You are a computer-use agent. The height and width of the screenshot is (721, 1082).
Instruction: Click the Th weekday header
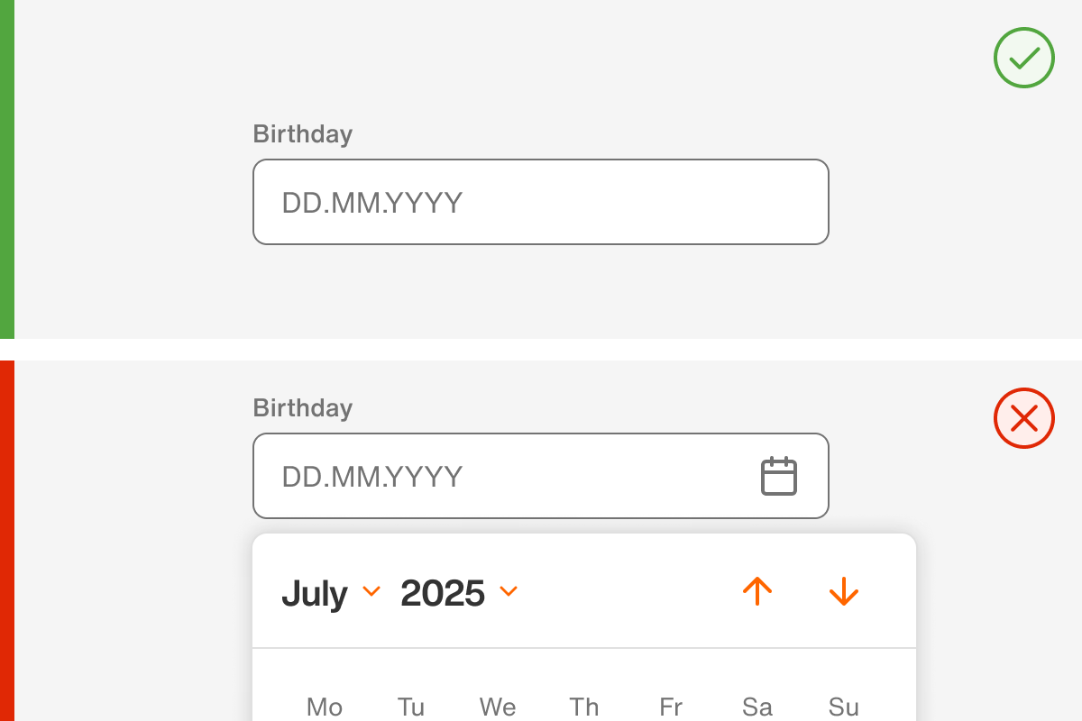click(584, 707)
